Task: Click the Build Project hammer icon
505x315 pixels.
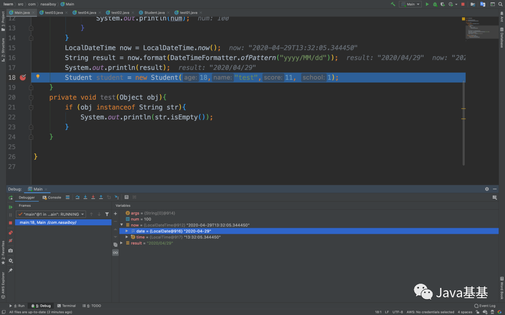Action: point(393,4)
